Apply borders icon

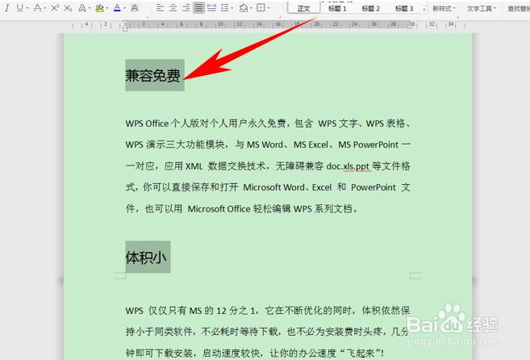261,8
